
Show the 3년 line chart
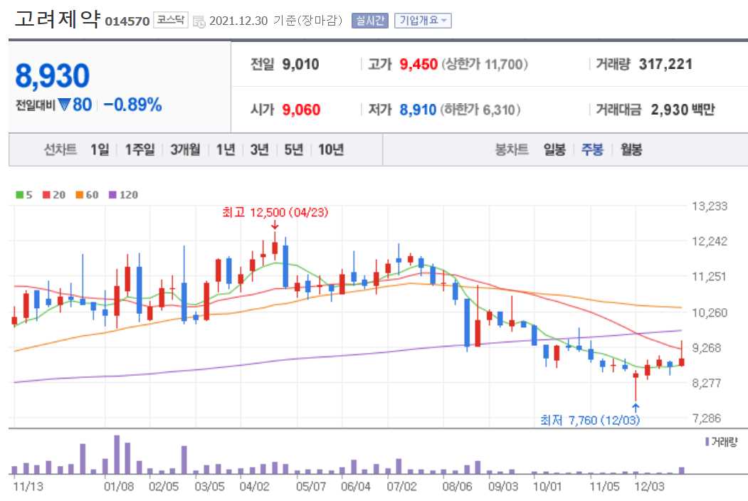coord(260,150)
